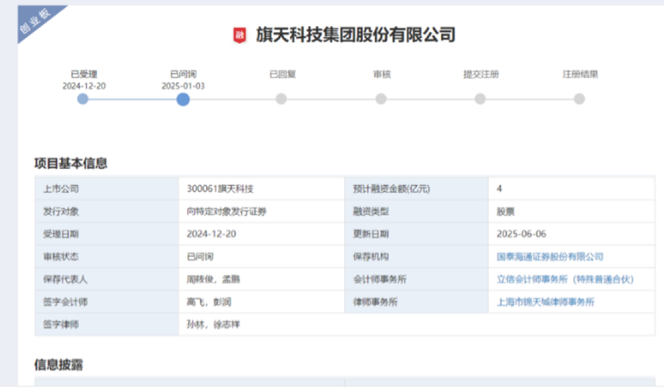The height and width of the screenshot is (387, 664).
Task: Click the 审核状态 value 已问询
Action: [x=200, y=257]
